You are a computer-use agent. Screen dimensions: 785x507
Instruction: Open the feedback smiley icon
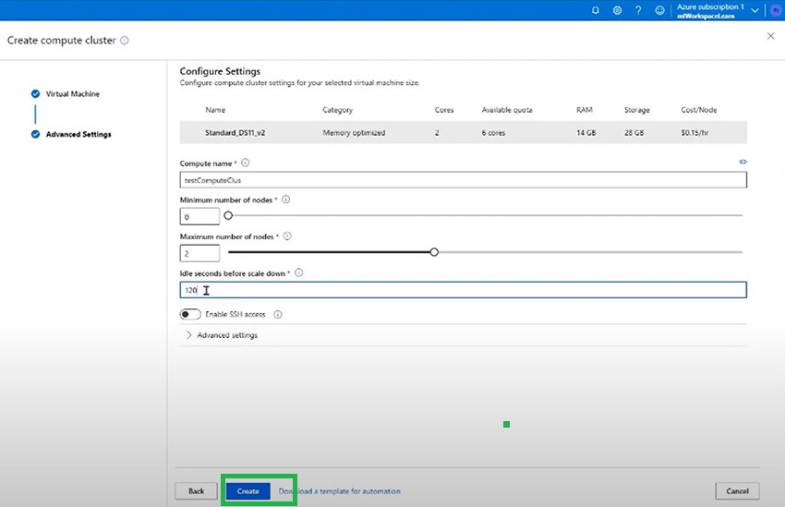[x=659, y=10]
